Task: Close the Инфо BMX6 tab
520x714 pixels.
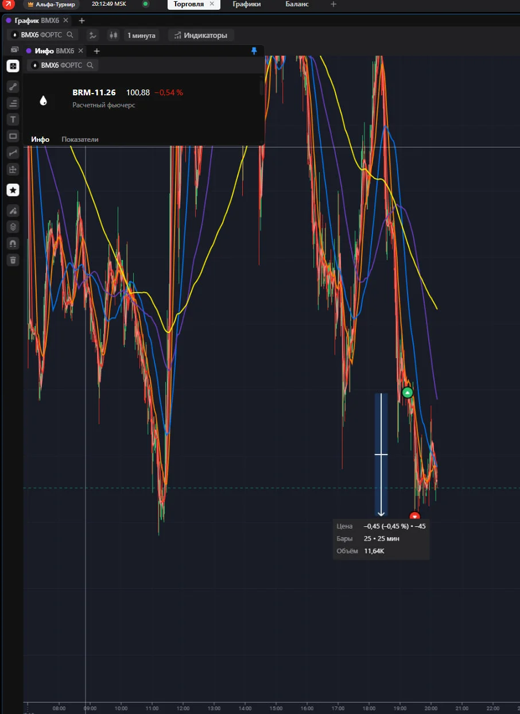Action: point(81,51)
